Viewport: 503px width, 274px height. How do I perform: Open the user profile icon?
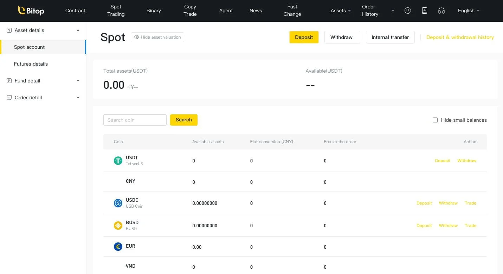(x=408, y=11)
